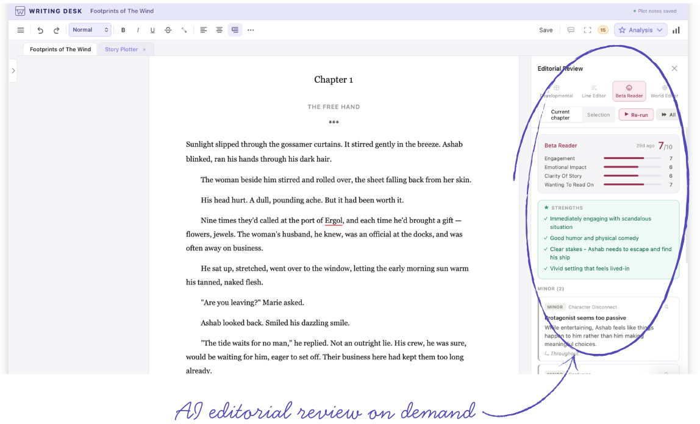Click the All run button
The height and width of the screenshot is (424, 700).
tap(668, 115)
